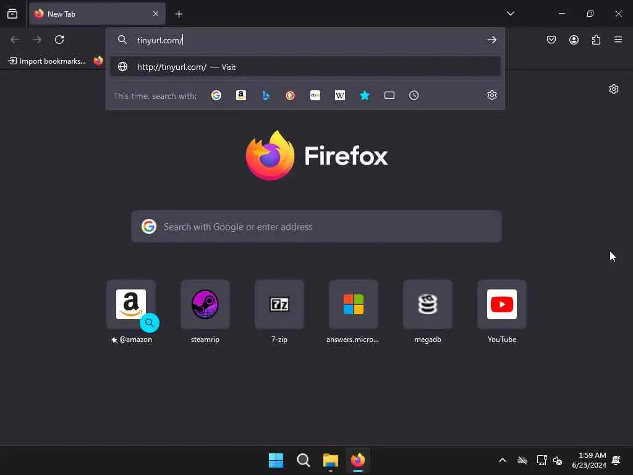Open the Save to Pocket button
633x475 pixels.
(x=551, y=40)
